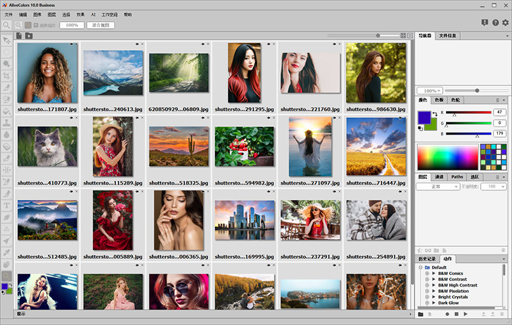Click the new document icon above thumbnails

(x=19, y=35)
